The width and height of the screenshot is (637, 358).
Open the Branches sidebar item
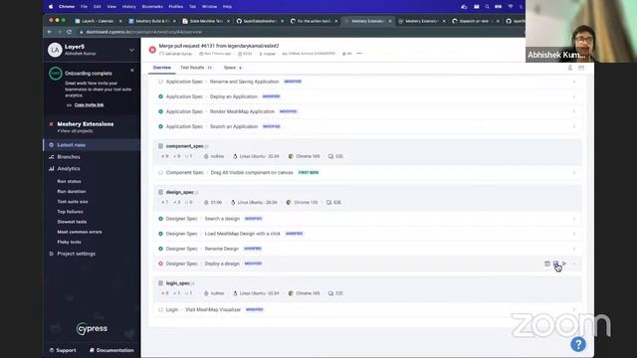[69, 157]
